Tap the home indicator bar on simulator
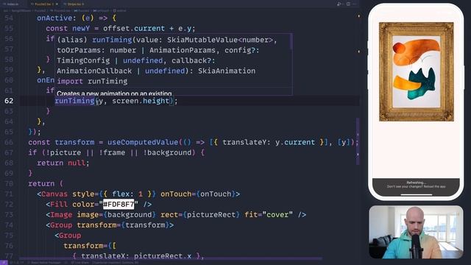 [417, 194]
